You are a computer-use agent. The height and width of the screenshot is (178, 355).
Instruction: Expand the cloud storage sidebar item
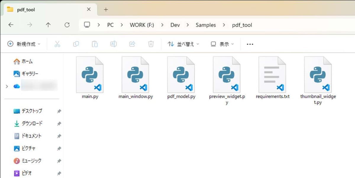point(7,86)
